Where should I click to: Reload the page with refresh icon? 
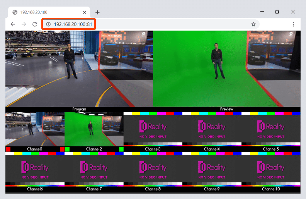click(x=35, y=24)
